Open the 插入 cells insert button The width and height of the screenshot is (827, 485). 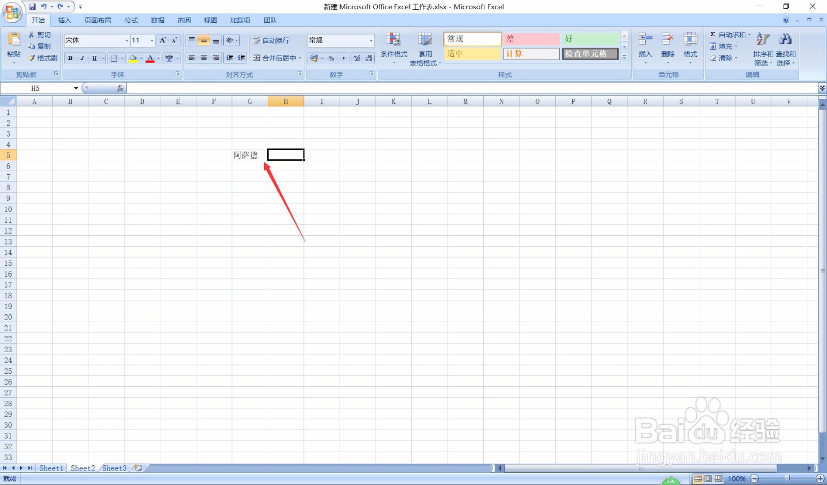pos(645,48)
